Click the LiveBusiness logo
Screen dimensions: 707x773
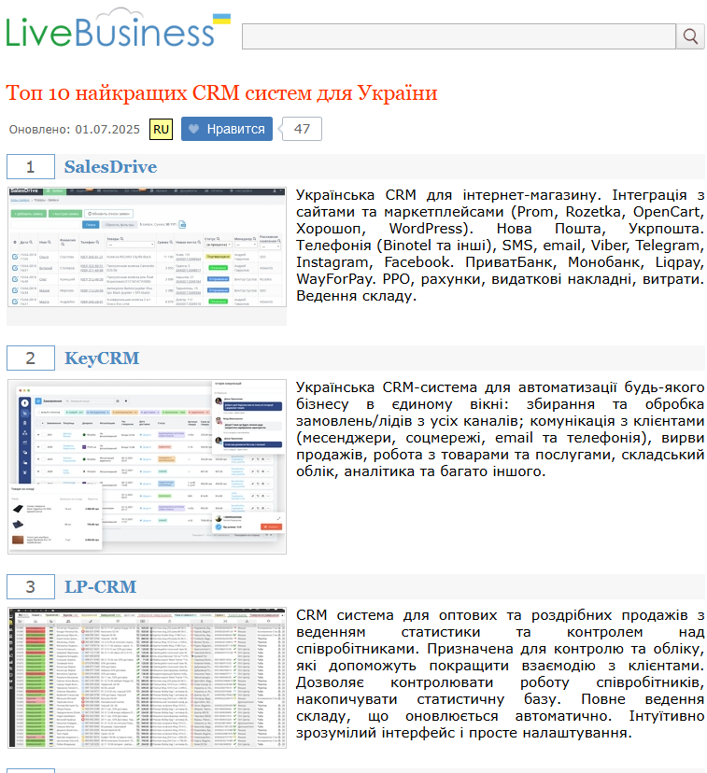click(118, 29)
